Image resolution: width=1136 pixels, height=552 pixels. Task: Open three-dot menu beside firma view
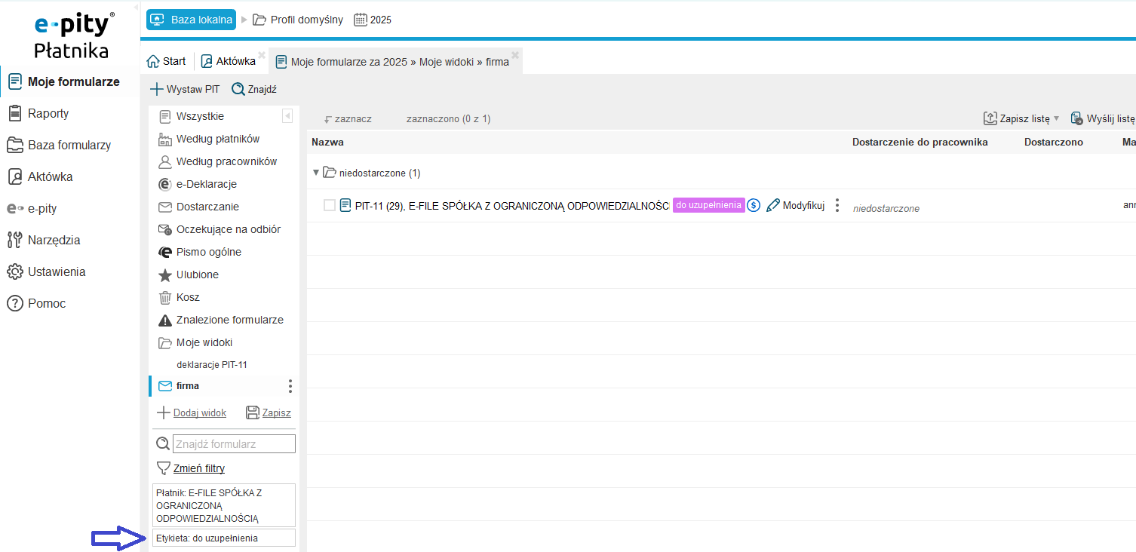tap(290, 386)
